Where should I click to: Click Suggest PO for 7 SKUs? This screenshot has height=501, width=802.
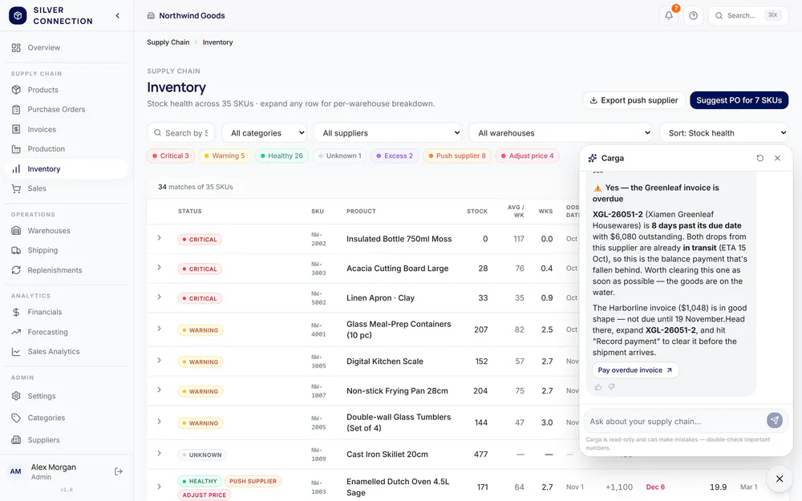click(739, 100)
